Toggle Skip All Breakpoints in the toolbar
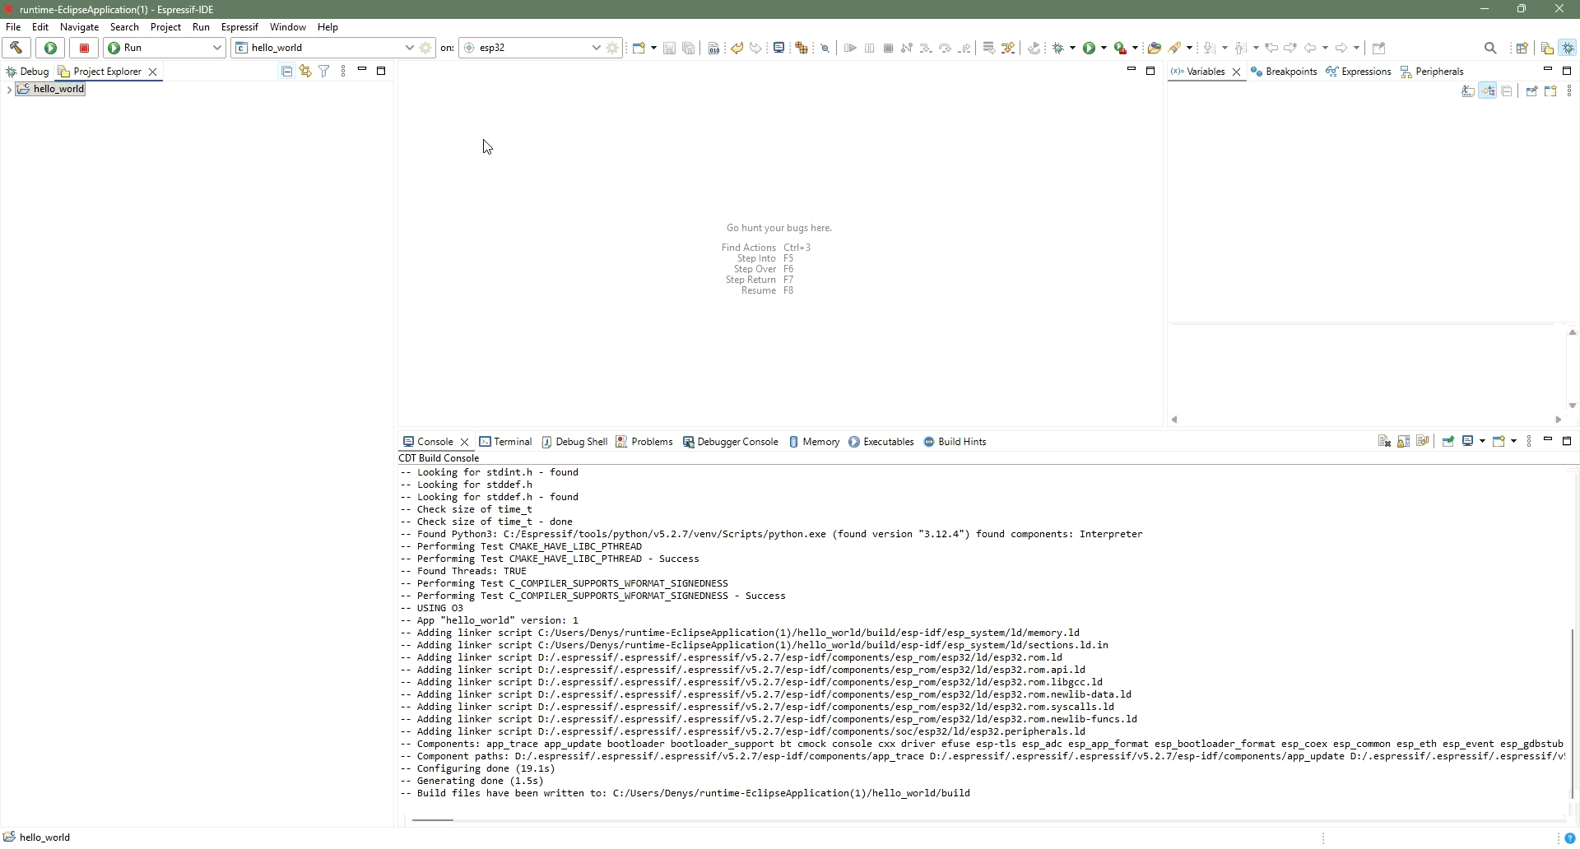 [x=825, y=49]
